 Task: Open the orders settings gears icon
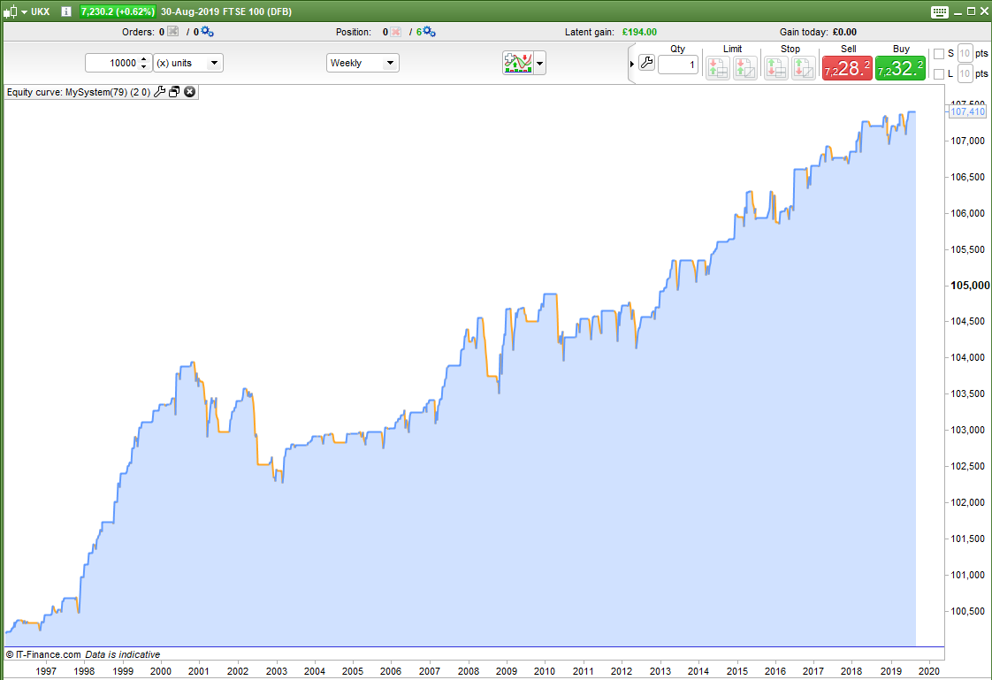click(208, 32)
